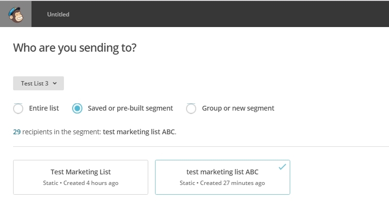The image size is (389, 213).
Task: Choose the Group or new segment radio button
Action: 191,108
